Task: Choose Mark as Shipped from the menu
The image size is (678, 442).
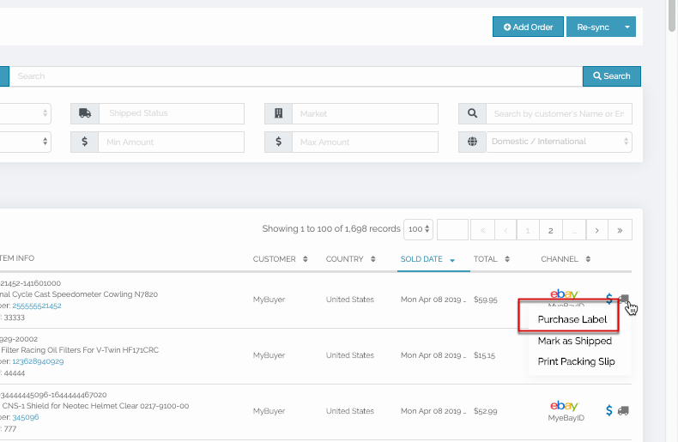Action: tap(575, 341)
